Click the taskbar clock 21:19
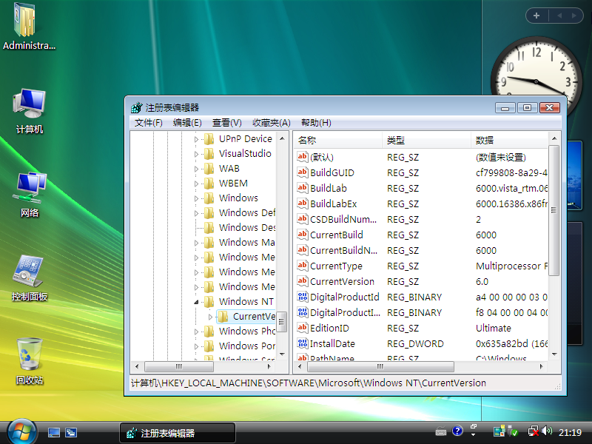The image size is (592, 444). click(570, 432)
